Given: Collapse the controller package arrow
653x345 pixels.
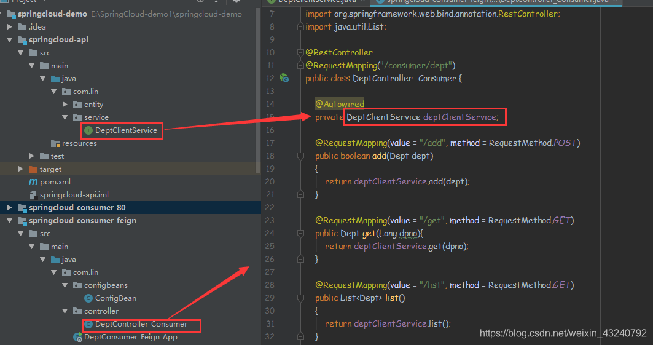Looking at the screenshot, I should (65, 311).
